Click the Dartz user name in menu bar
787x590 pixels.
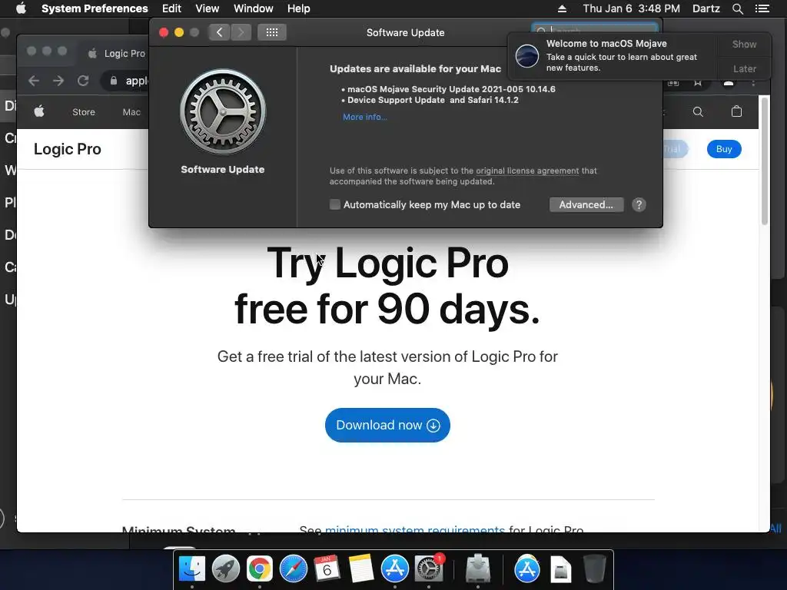[x=706, y=8]
